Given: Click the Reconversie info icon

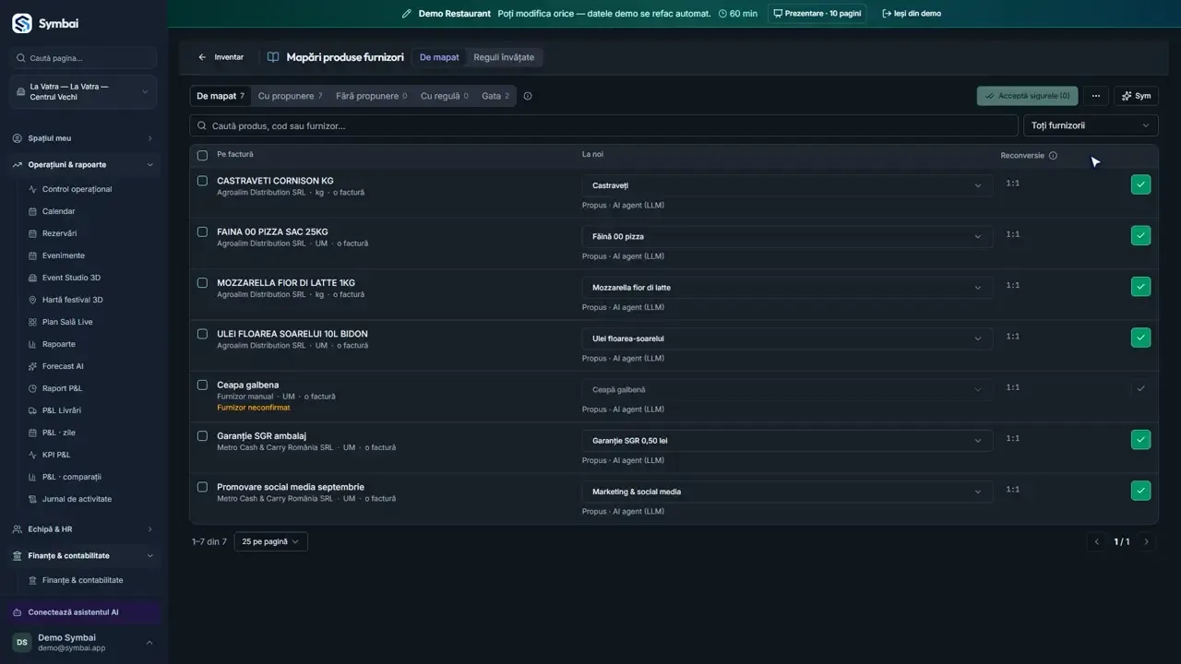Looking at the screenshot, I should [x=1053, y=156].
